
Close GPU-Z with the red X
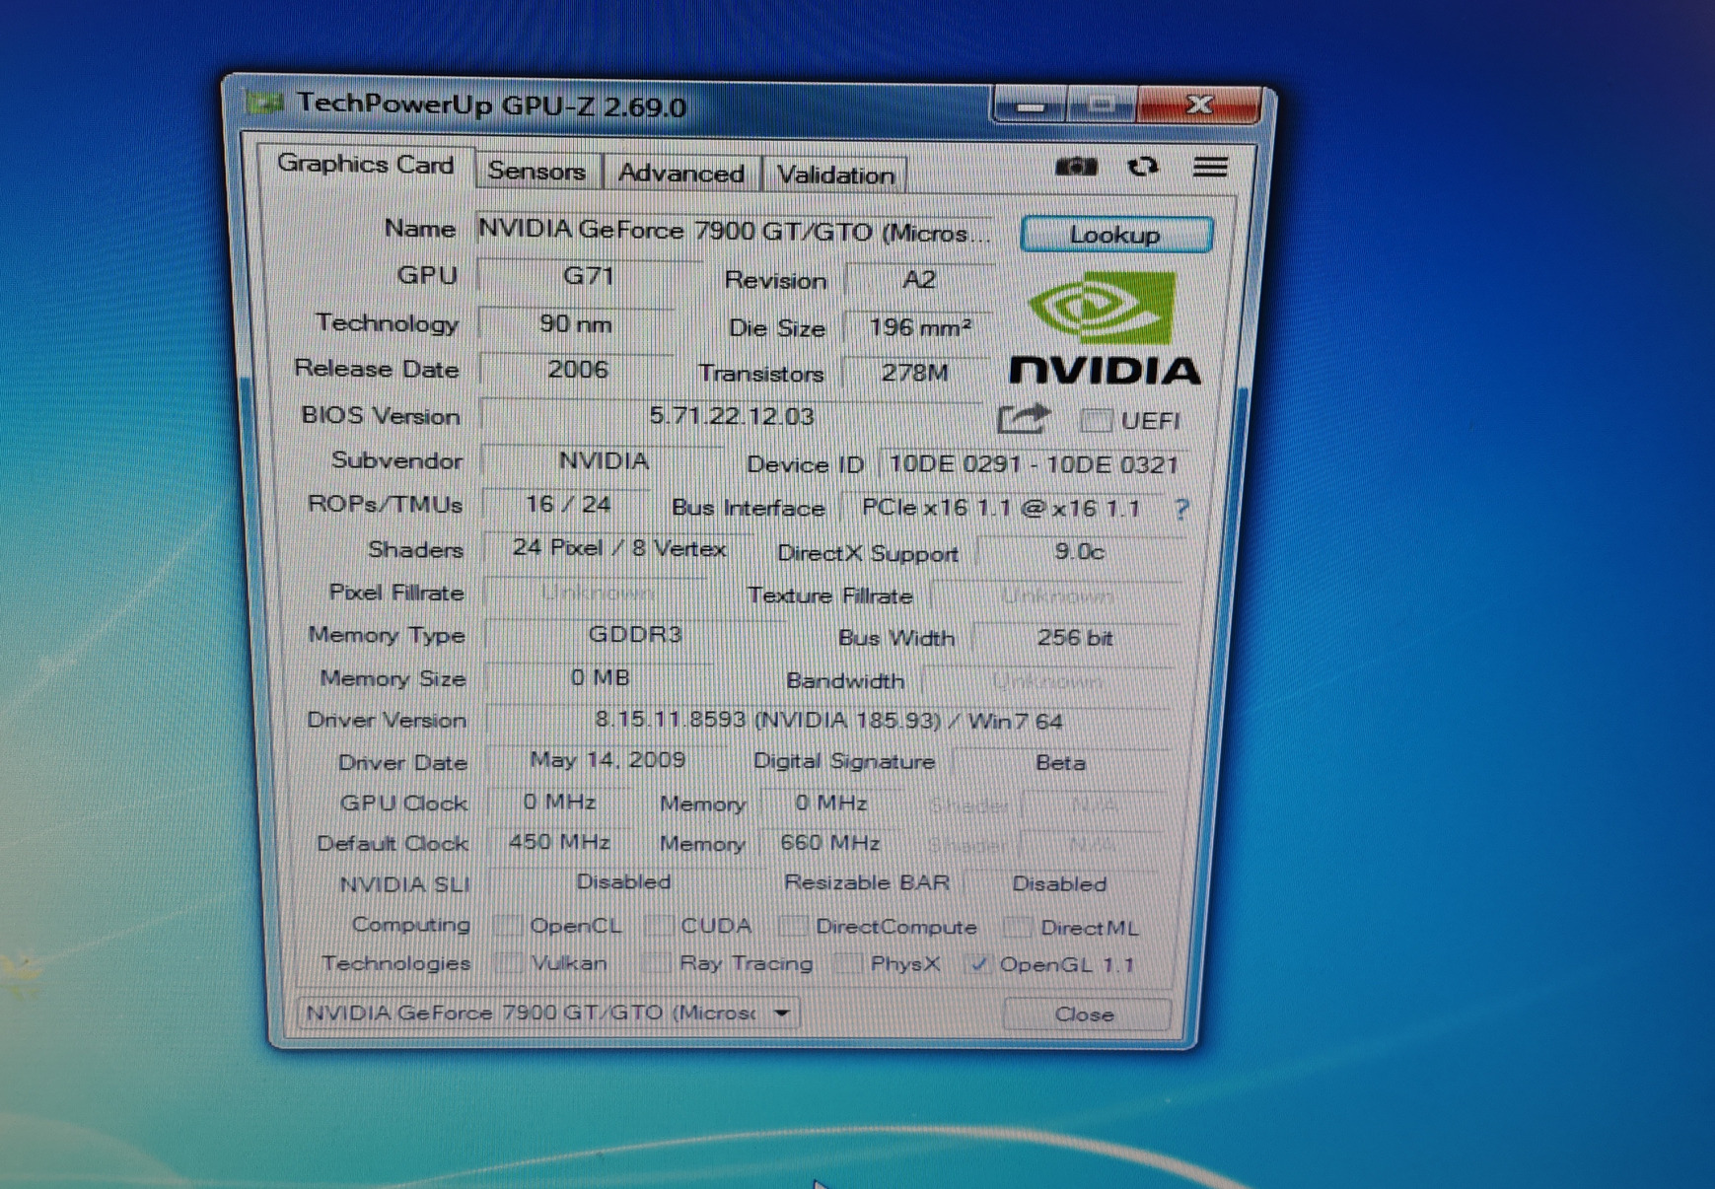[1199, 105]
